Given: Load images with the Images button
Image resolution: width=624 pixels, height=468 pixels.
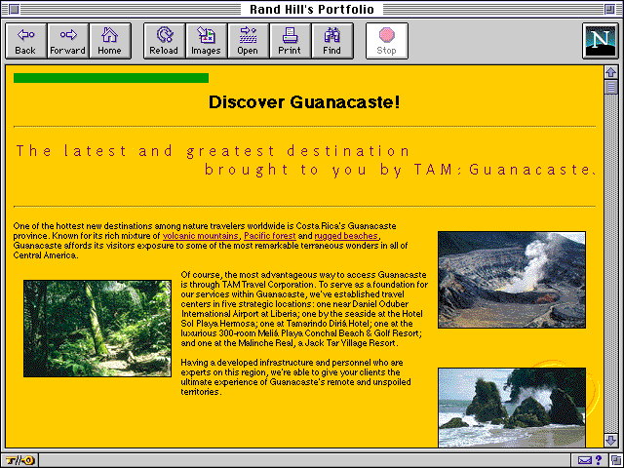Looking at the screenshot, I should pos(206,41).
